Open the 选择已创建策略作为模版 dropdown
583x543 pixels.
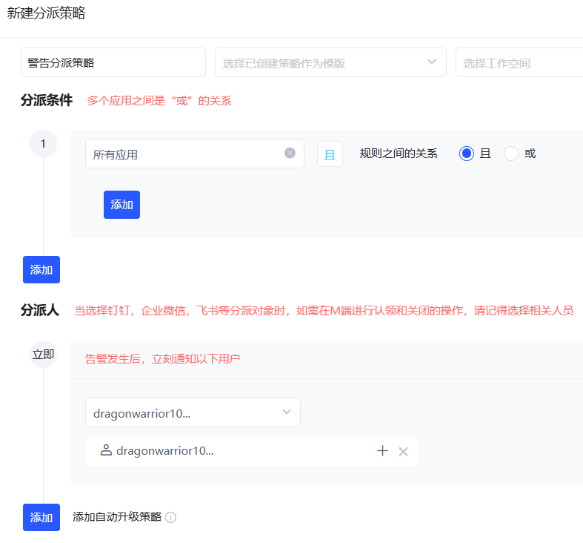click(330, 62)
